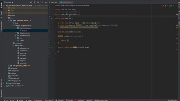Viewport: 180px width, 101px height.
Task: Collapse the com.codewithvarun package
Action: (13, 26)
